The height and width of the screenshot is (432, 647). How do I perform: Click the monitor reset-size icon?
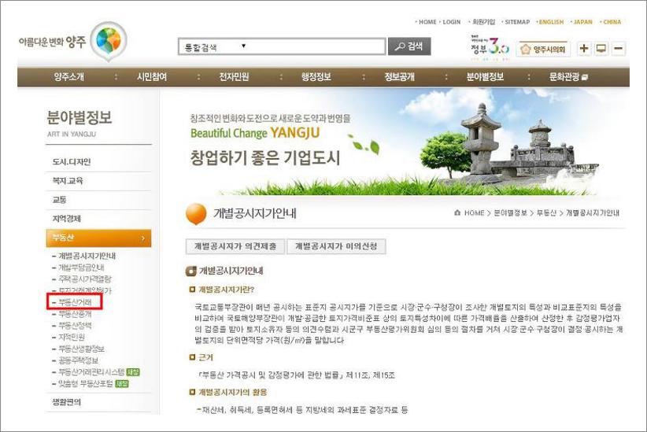point(601,48)
